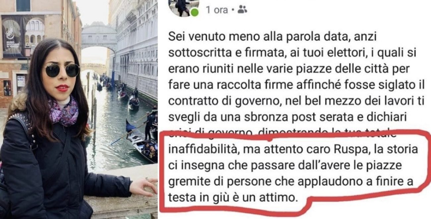Click the Bridge of Sighs in photo
431x219 pixels.
(99, 37)
